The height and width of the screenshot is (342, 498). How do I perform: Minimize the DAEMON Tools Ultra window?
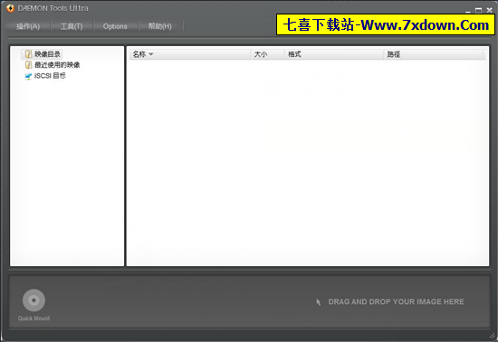(x=468, y=11)
